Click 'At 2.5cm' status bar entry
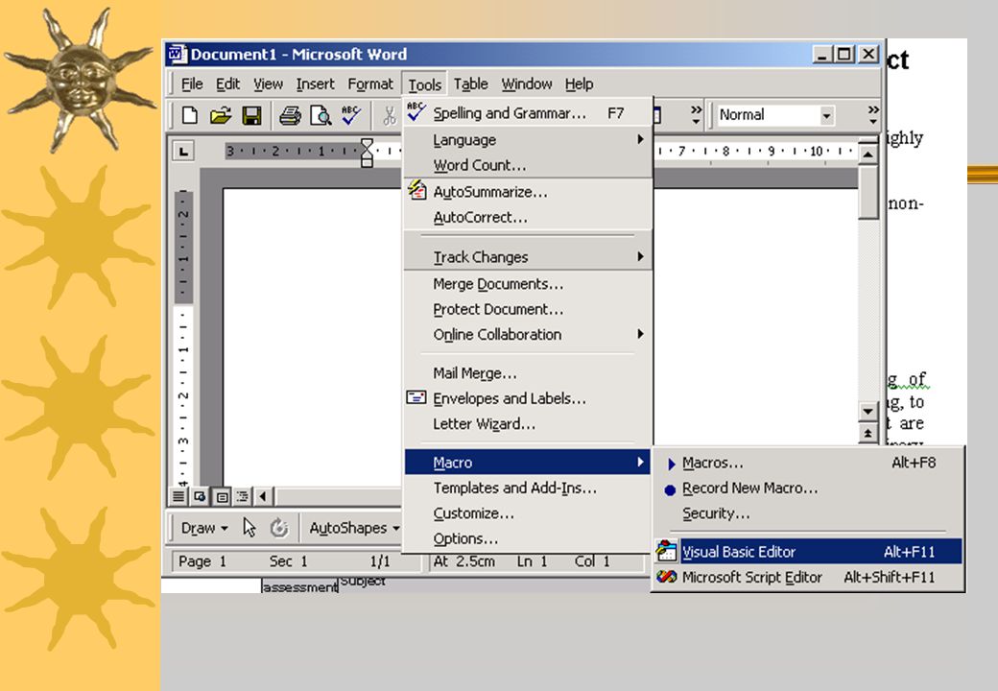The width and height of the screenshot is (998, 691). click(464, 561)
